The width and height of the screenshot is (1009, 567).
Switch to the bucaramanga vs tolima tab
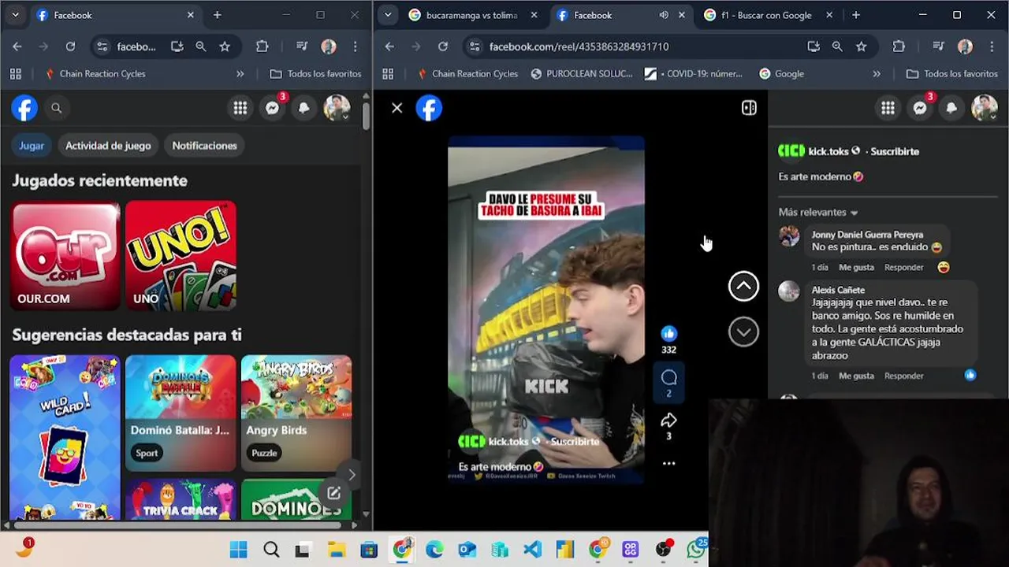tap(471, 15)
